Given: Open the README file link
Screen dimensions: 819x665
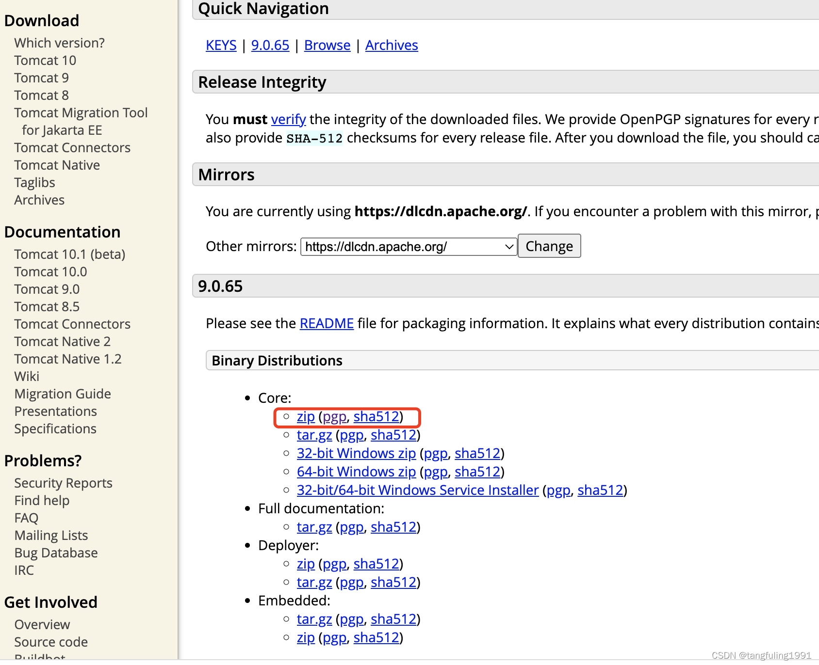Looking at the screenshot, I should point(327,323).
